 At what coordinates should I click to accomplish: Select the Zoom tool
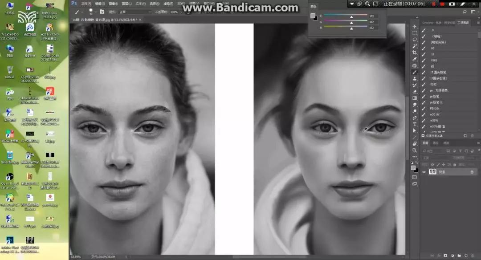[x=415, y=150]
